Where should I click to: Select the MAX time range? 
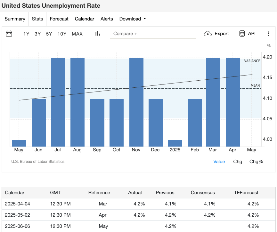click(77, 34)
